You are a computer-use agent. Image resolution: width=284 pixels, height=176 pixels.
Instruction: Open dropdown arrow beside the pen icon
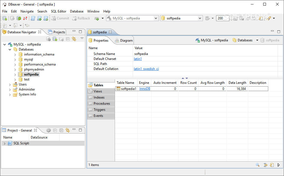click(x=274, y=18)
